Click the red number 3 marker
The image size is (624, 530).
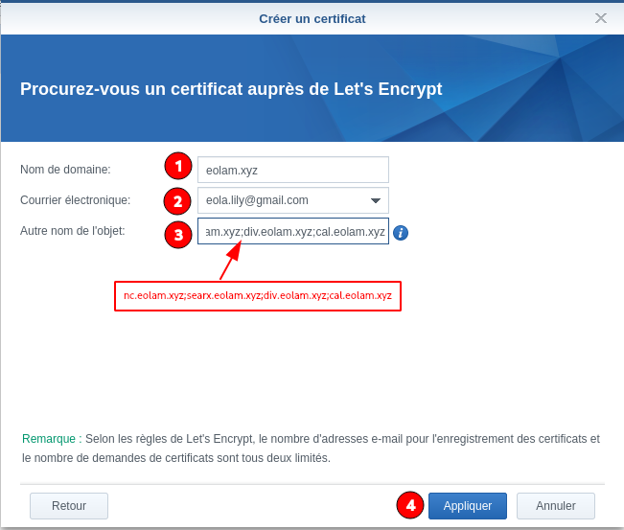[178, 234]
